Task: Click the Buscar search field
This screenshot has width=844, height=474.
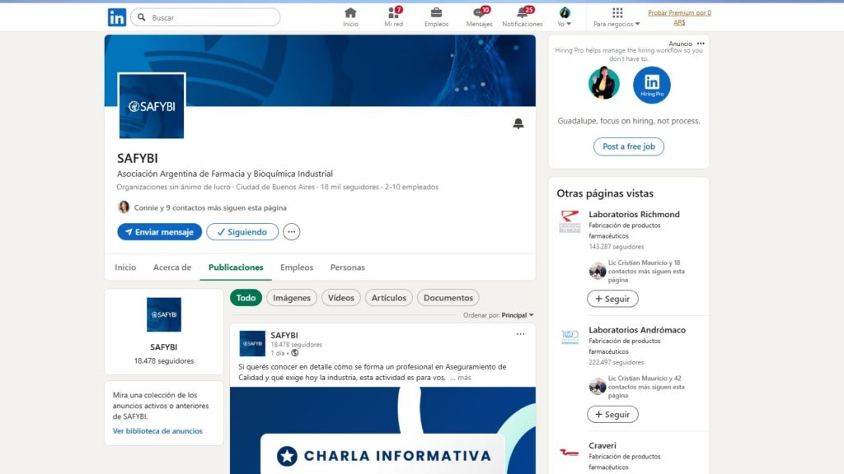Action: (213, 17)
